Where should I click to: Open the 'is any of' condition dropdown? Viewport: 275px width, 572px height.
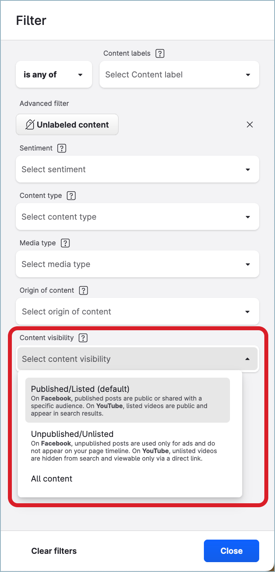click(54, 74)
